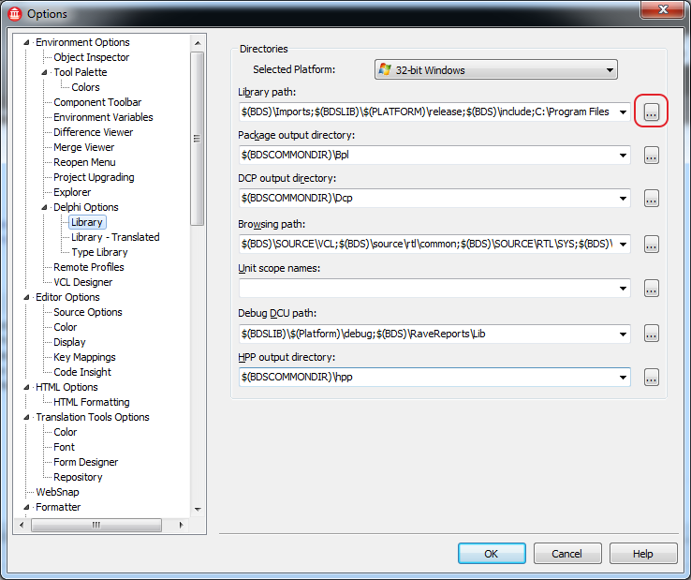The width and height of the screenshot is (691, 580).
Task: Collapse Editor Options tree node
Action: 26,297
